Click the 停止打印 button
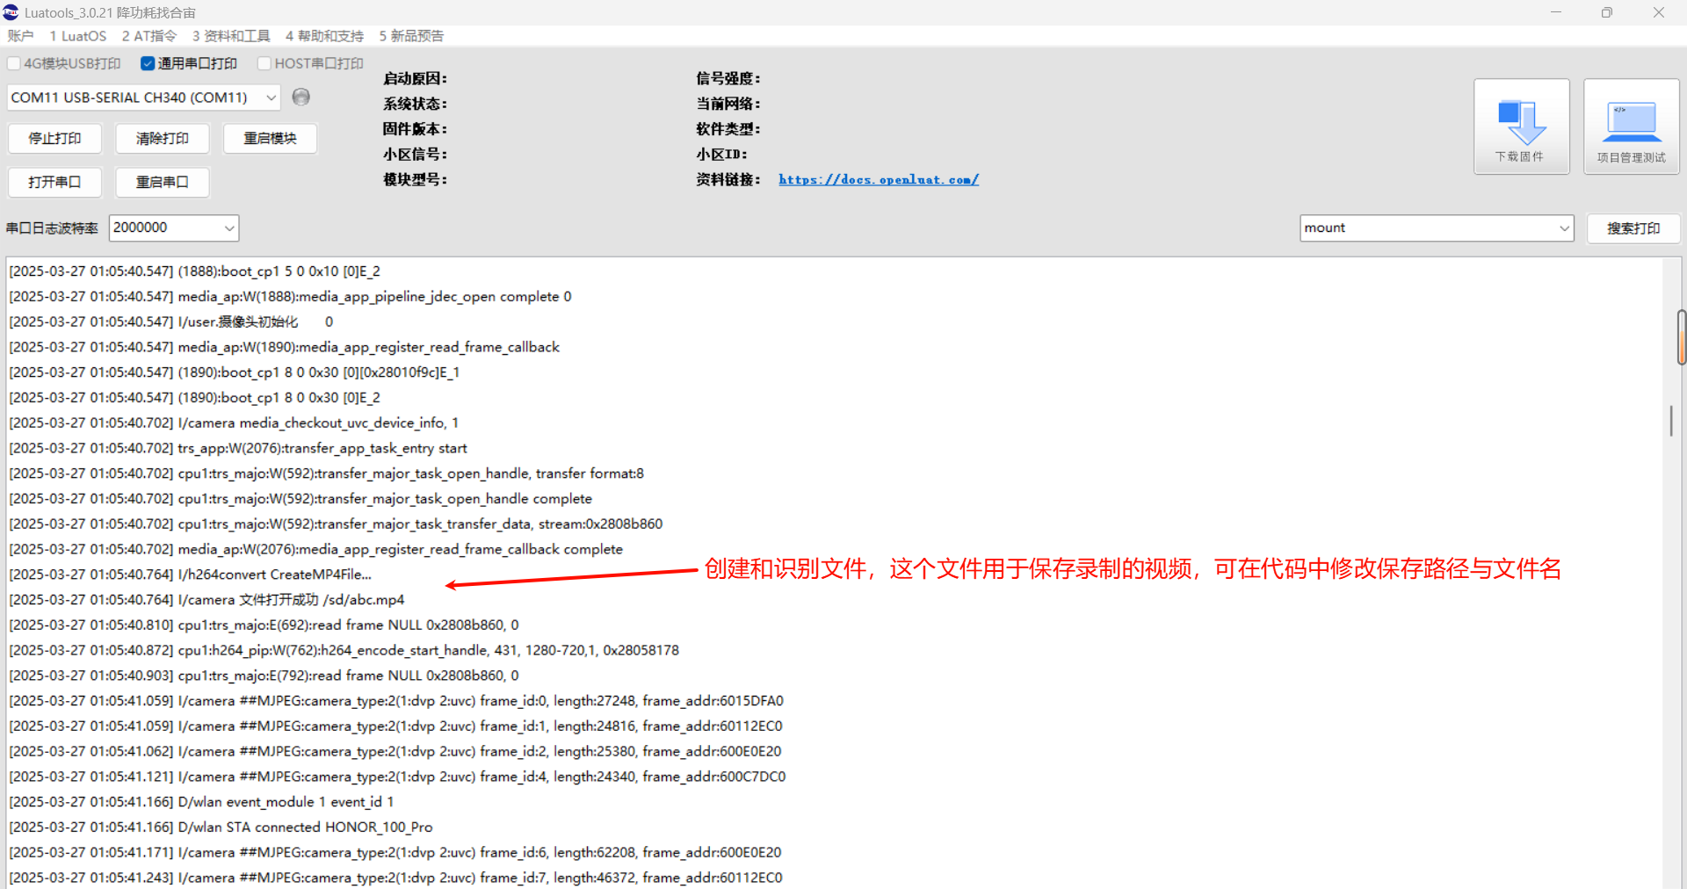Image resolution: width=1687 pixels, height=889 pixels. (x=54, y=139)
